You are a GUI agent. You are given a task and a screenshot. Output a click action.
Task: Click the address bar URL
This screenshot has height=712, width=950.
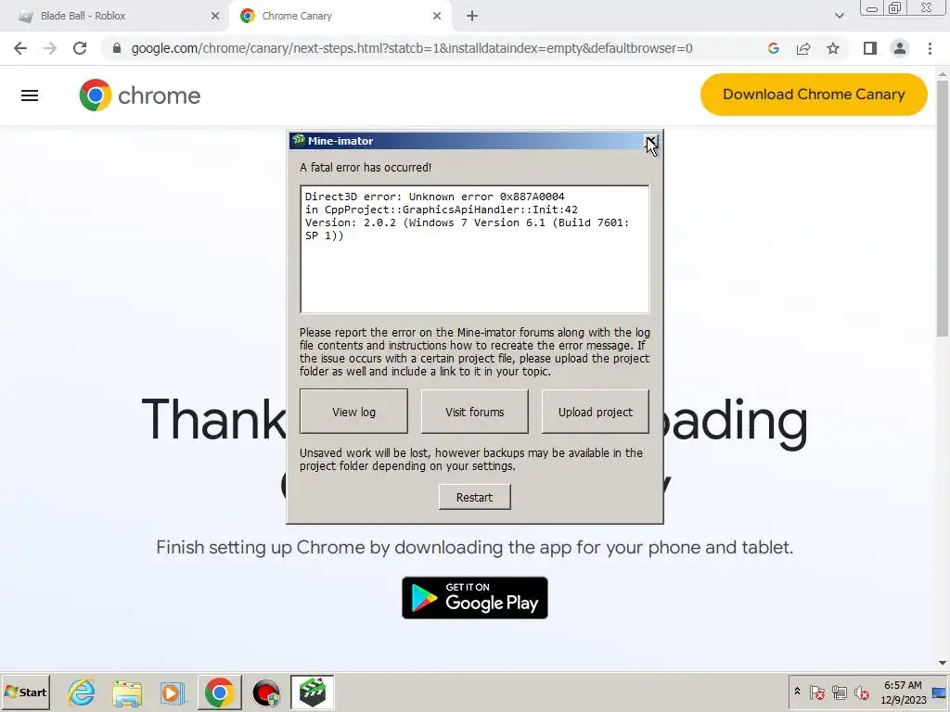[412, 48]
